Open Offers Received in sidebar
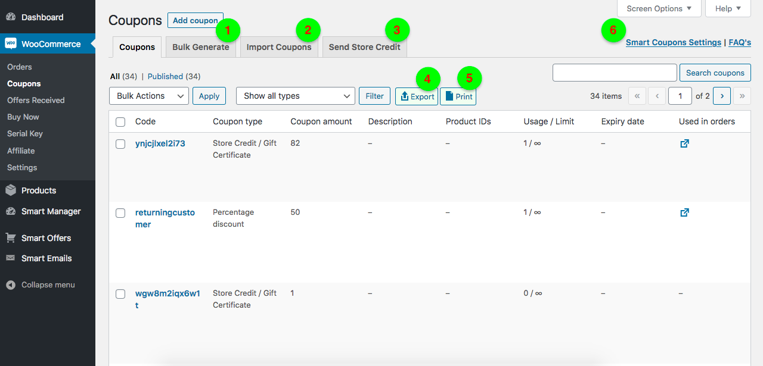Screen dimensions: 763x366 tap(36, 101)
